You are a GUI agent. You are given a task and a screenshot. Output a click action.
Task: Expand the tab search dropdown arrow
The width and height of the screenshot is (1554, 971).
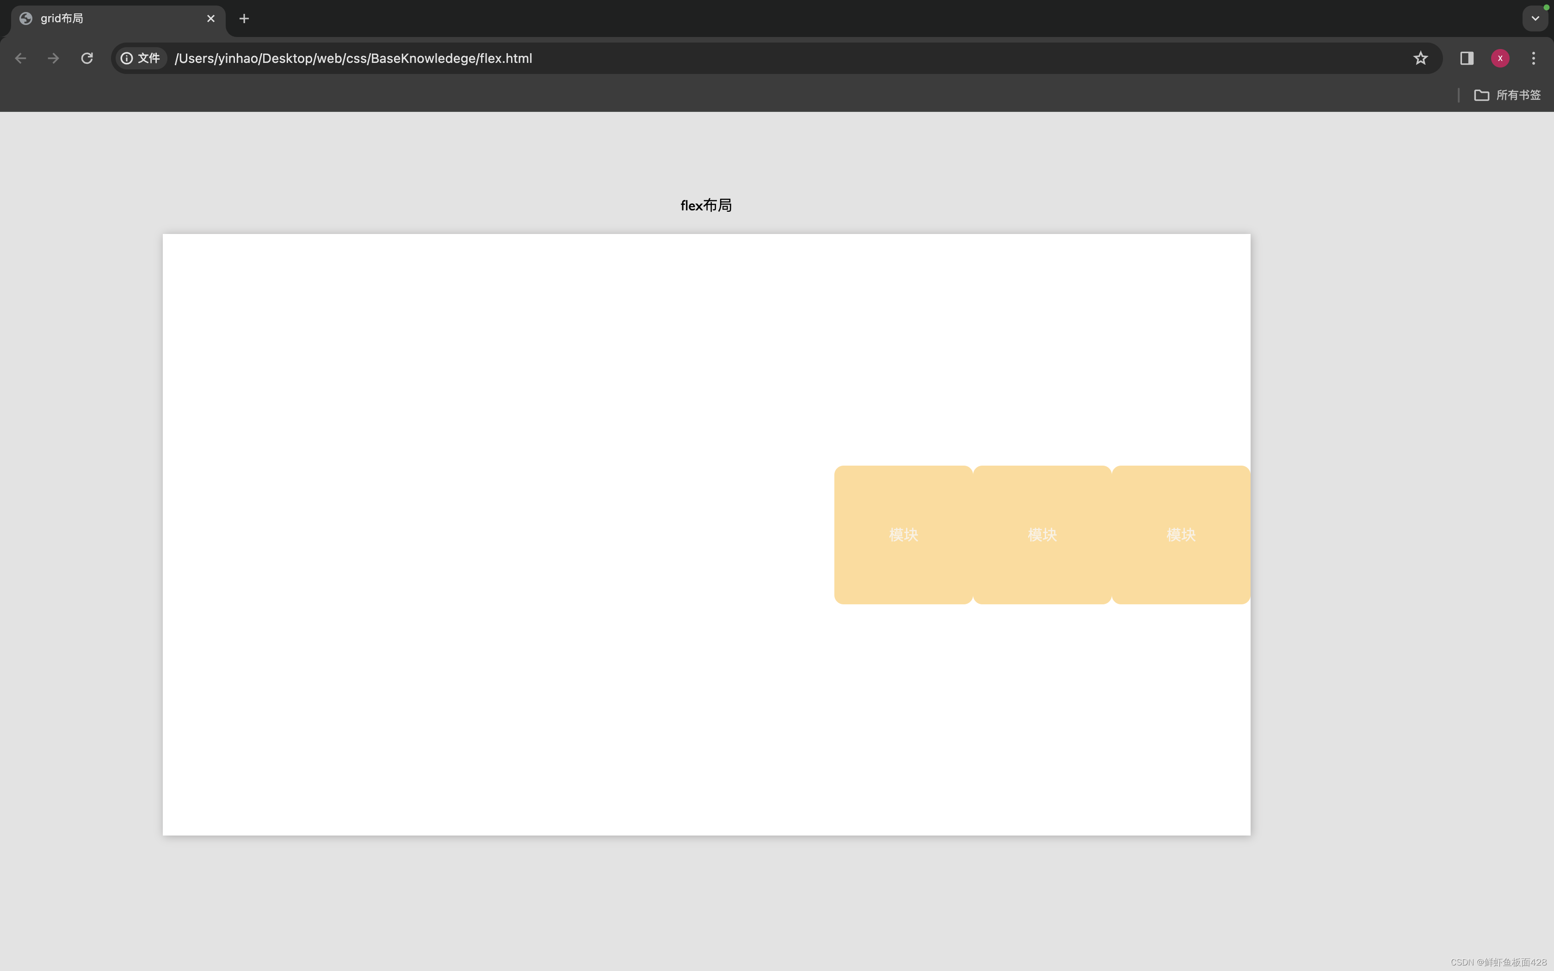[x=1535, y=18]
